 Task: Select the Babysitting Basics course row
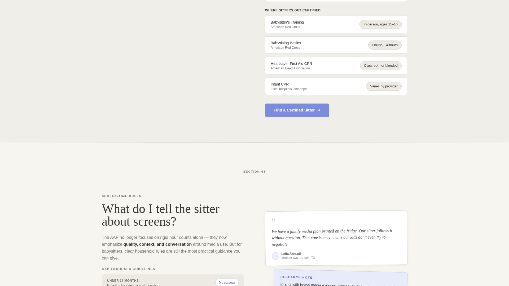(x=336, y=45)
